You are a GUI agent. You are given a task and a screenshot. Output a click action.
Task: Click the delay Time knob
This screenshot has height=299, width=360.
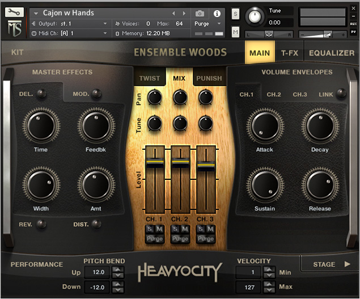click(x=41, y=126)
